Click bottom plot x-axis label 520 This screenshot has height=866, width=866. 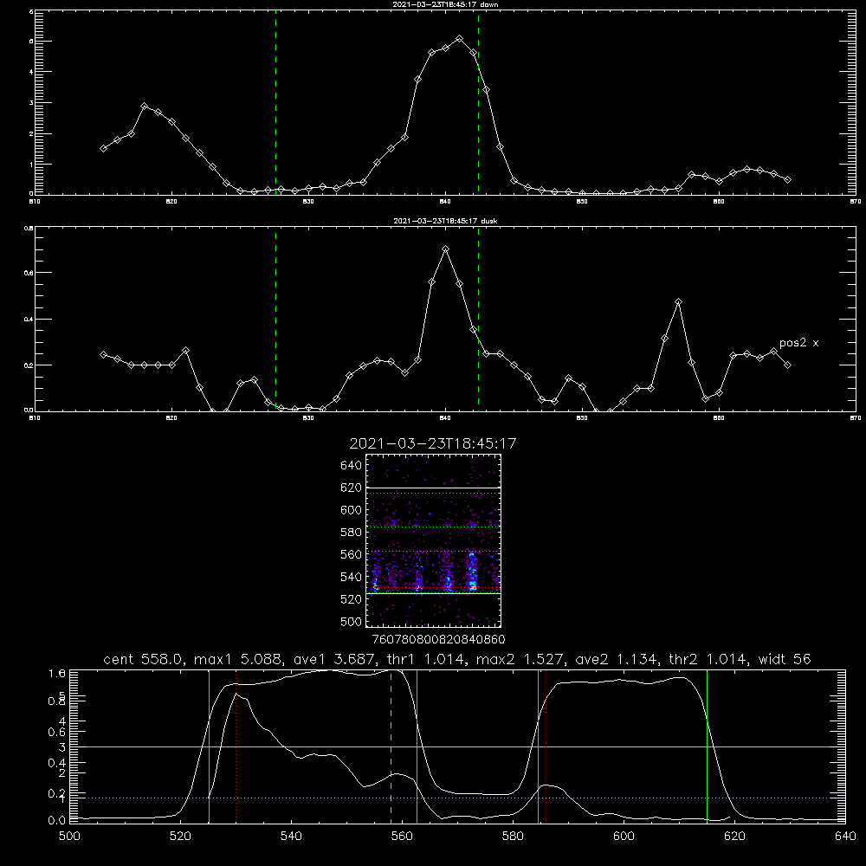(180, 837)
